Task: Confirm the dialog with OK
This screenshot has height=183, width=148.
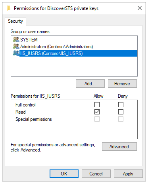Action: [x=64, y=174]
